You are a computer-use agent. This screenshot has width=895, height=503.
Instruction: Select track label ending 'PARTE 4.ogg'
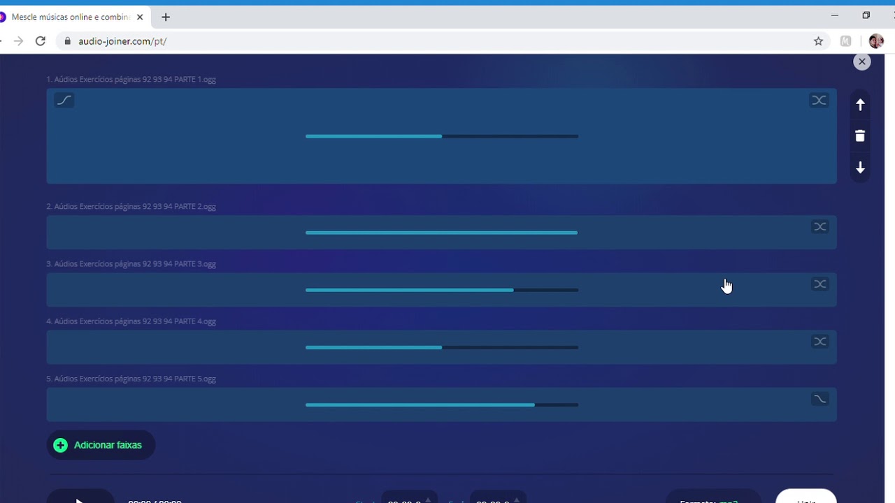131,321
